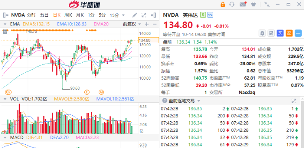Open the more intervals arrow after 15分
Image resolution: width=304 pixels, height=148 pixels.
pos(123,15)
